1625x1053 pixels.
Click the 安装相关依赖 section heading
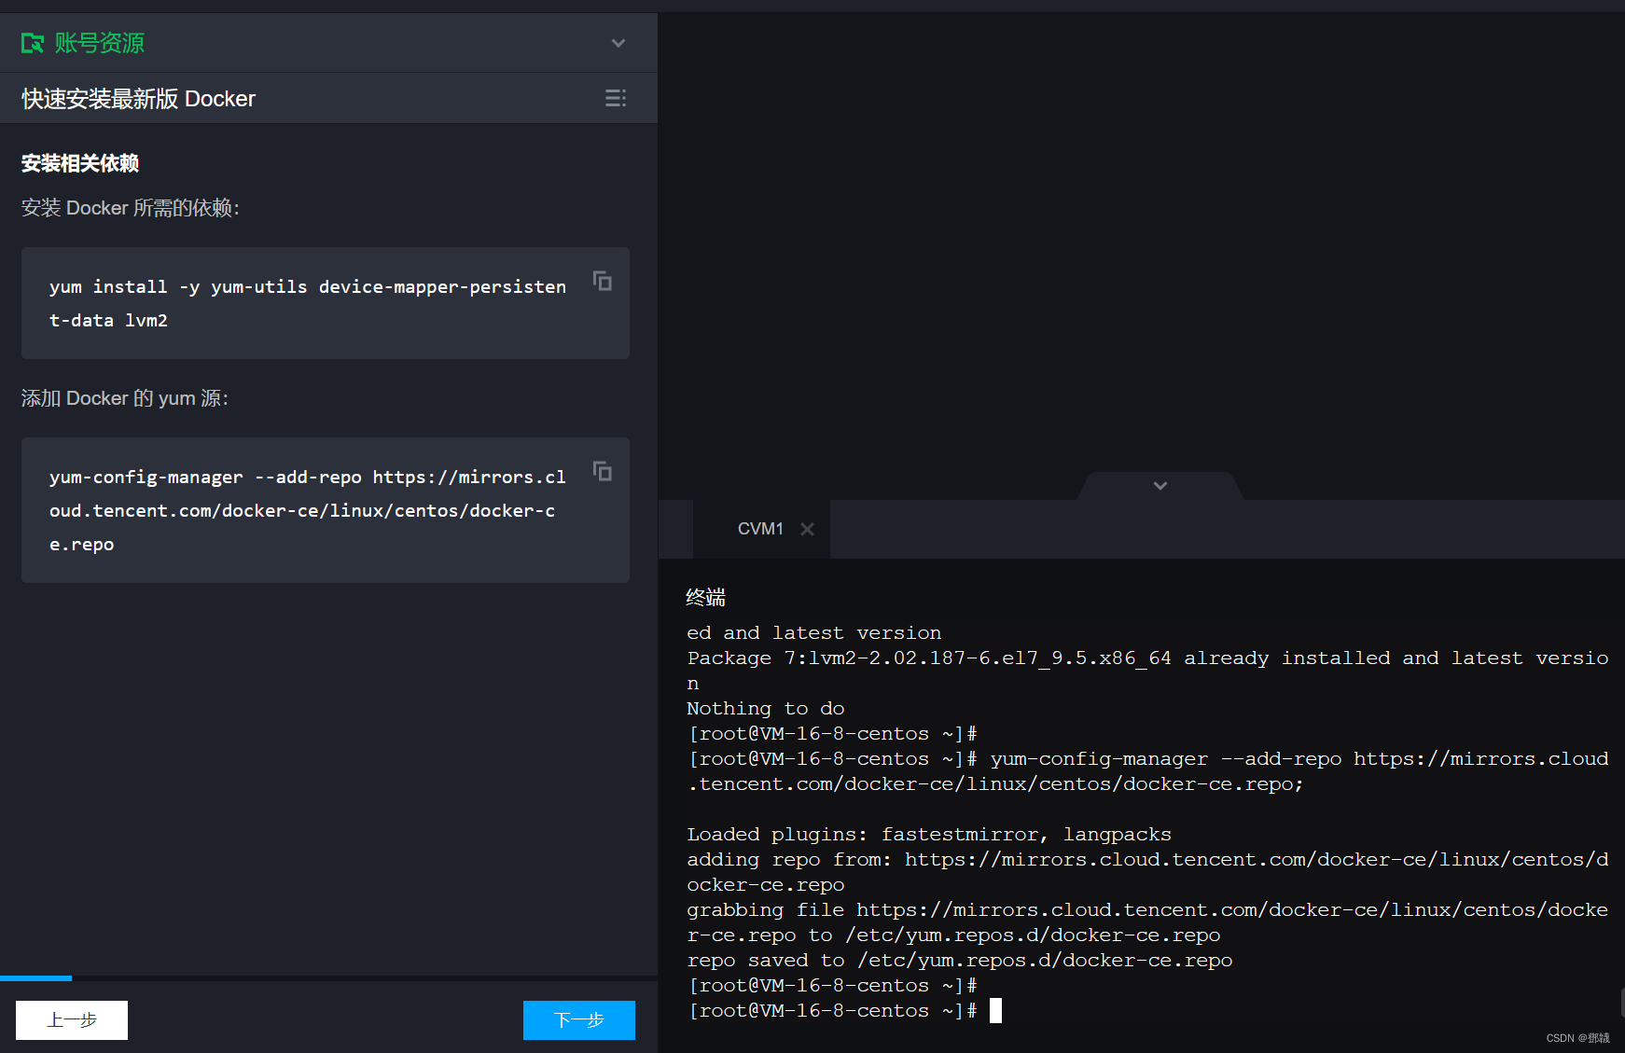(80, 162)
